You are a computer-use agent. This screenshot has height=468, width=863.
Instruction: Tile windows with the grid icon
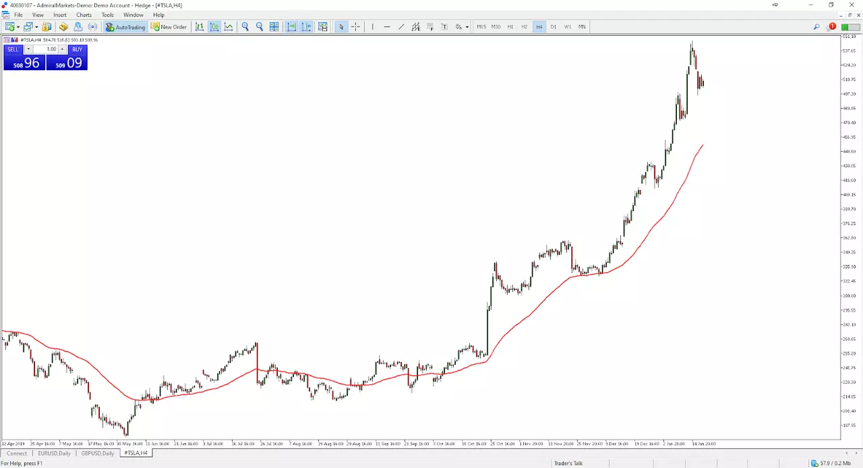coord(274,27)
